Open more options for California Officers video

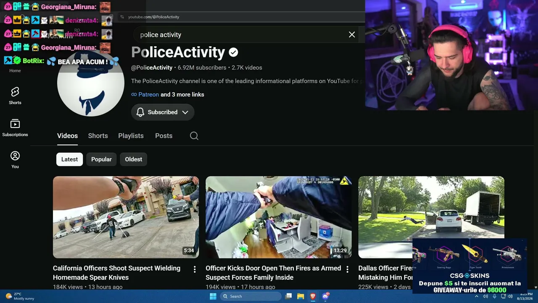[195, 269]
